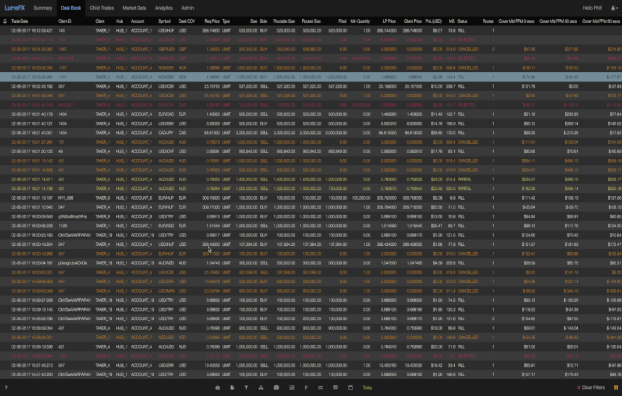Sort by the Req Price column header
This screenshot has height=396, width=622.
(212, 22)
